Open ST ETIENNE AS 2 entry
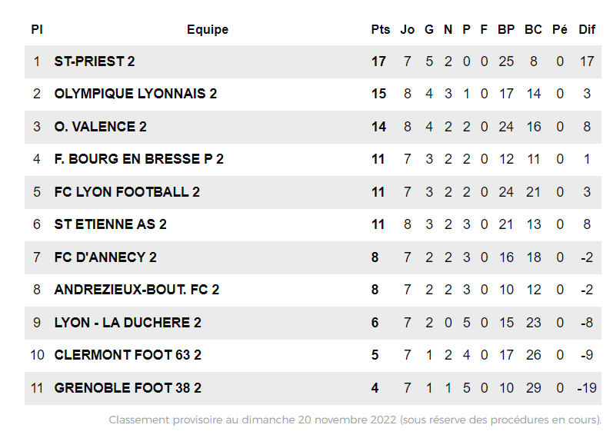Screen dimensions: 613x438 tap(110, 224)
